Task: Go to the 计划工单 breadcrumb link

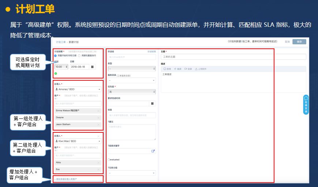Action: (x=61, y=42)
